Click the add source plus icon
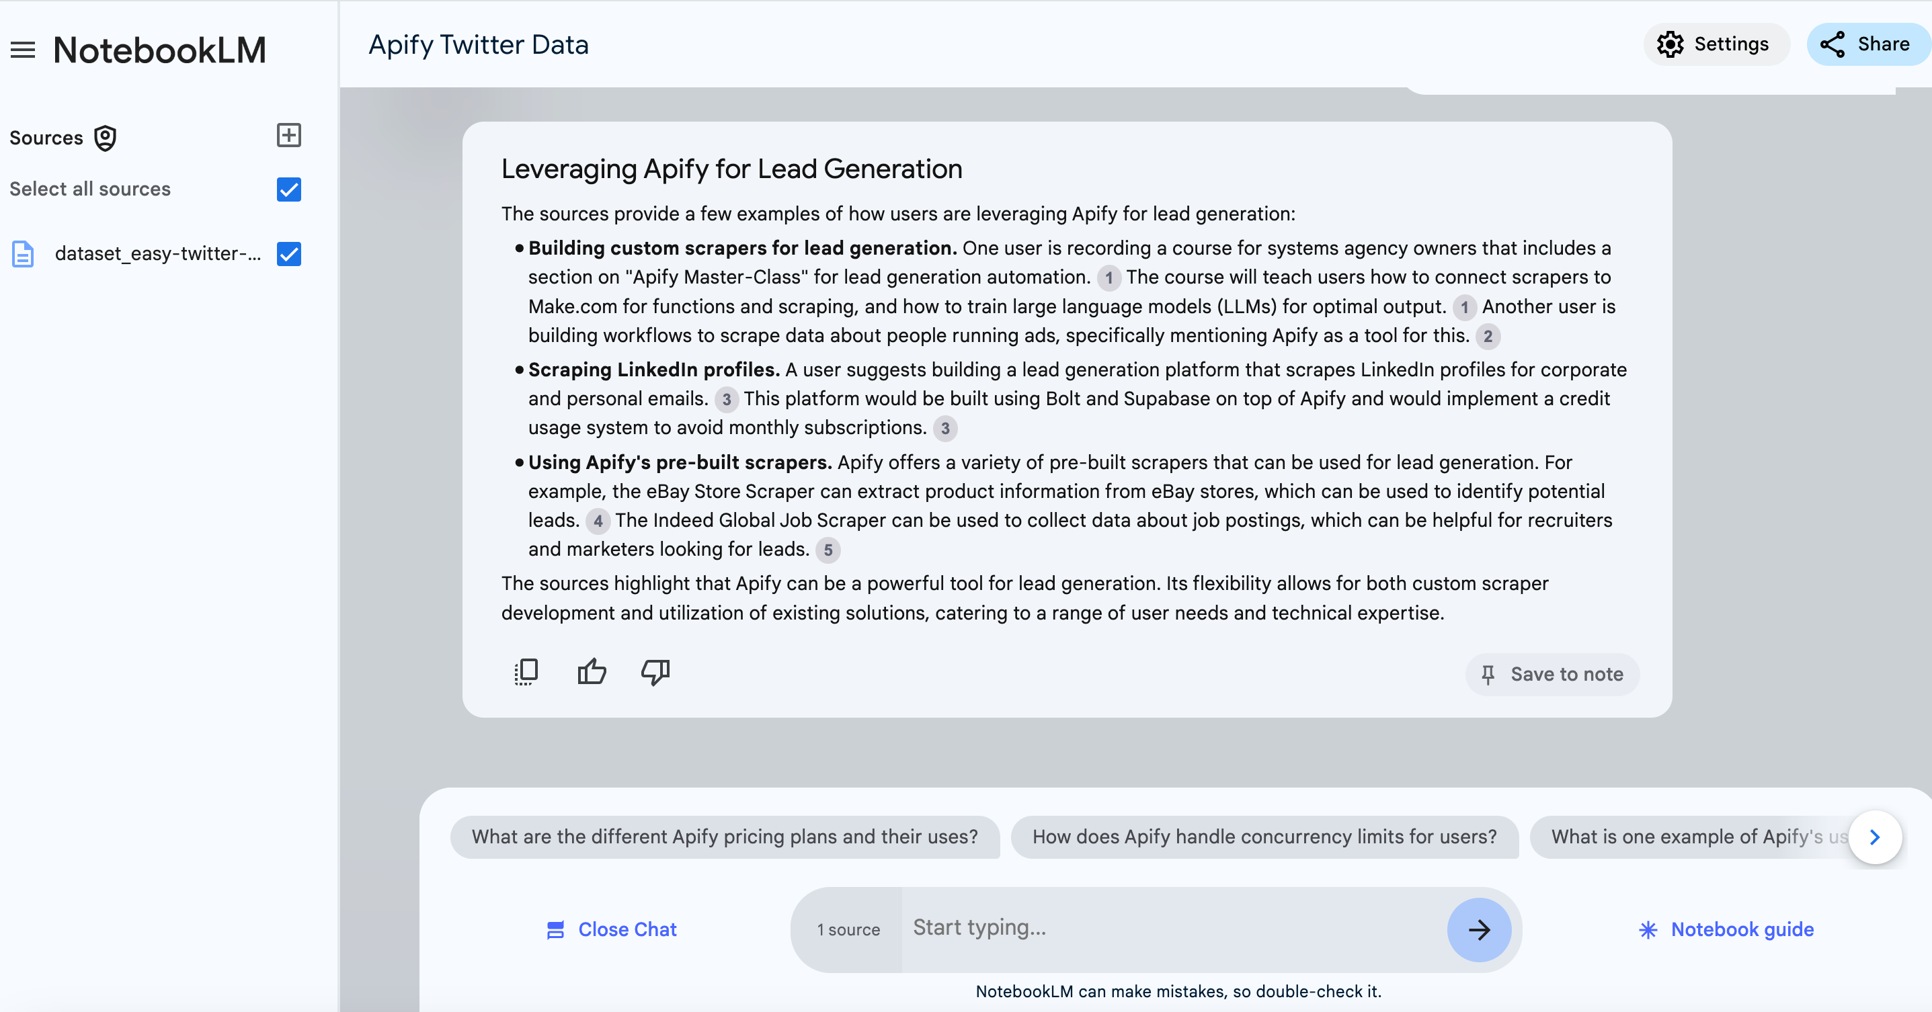The height and width of the screenshot is (1012, 1932). point(289,136)
